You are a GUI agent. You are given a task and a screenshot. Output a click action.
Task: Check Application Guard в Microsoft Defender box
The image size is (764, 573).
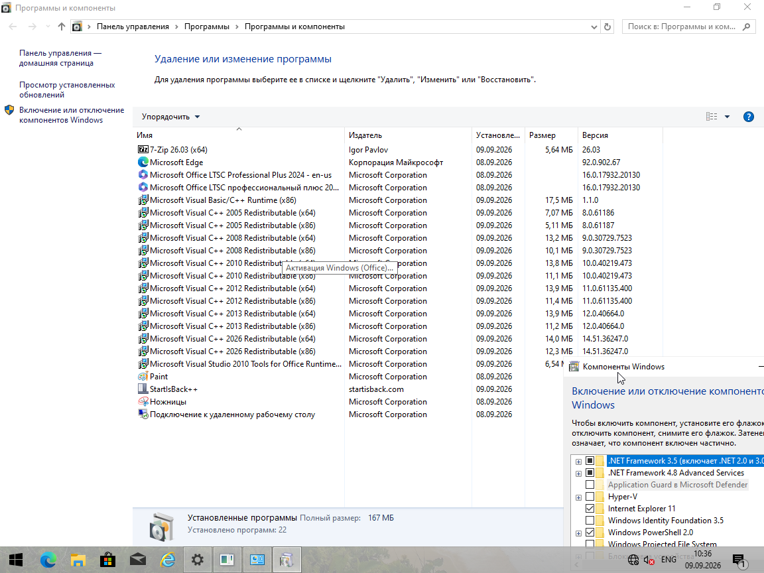point(590,485)
